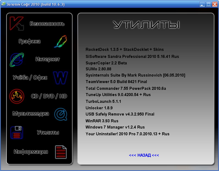Select the CD / DVD / HD category

click(49, 96)
